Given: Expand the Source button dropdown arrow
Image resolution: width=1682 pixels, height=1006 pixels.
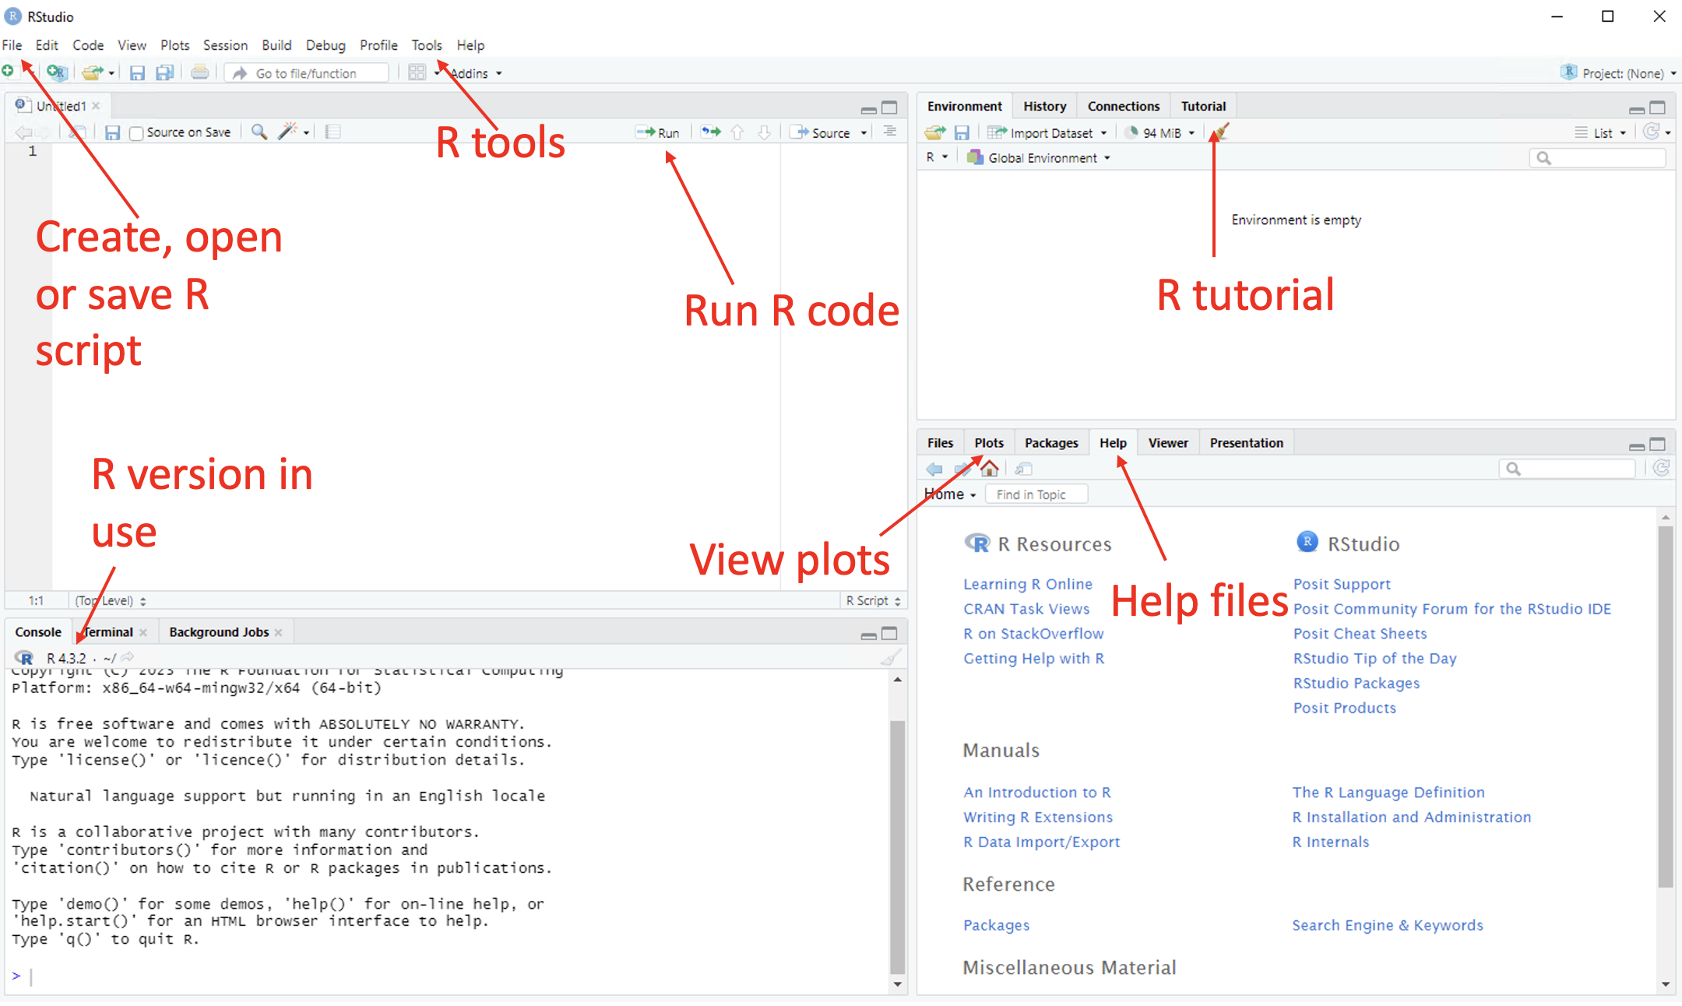Looking at the screenshot, I should click(864, 133).
